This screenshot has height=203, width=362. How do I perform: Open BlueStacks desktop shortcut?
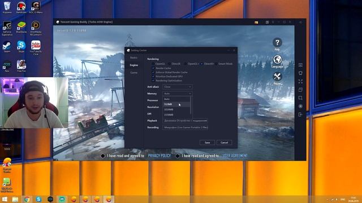click(21, 27)
